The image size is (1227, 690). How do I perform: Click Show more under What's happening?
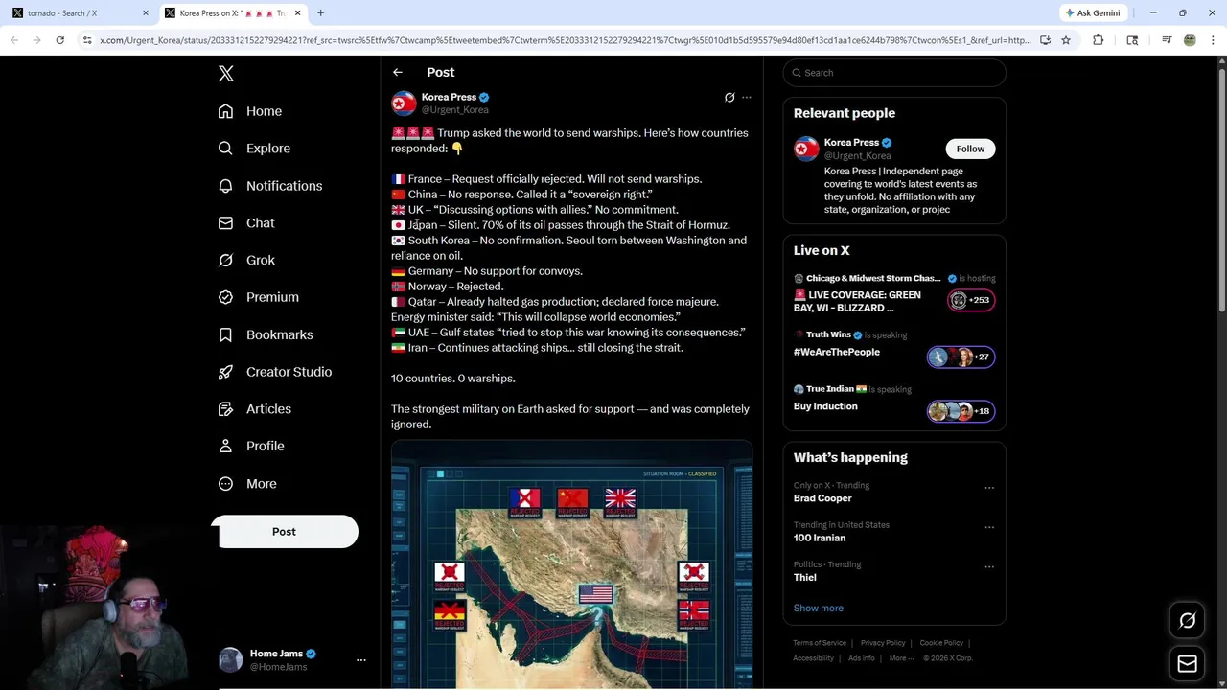click(x=819, y=609)
